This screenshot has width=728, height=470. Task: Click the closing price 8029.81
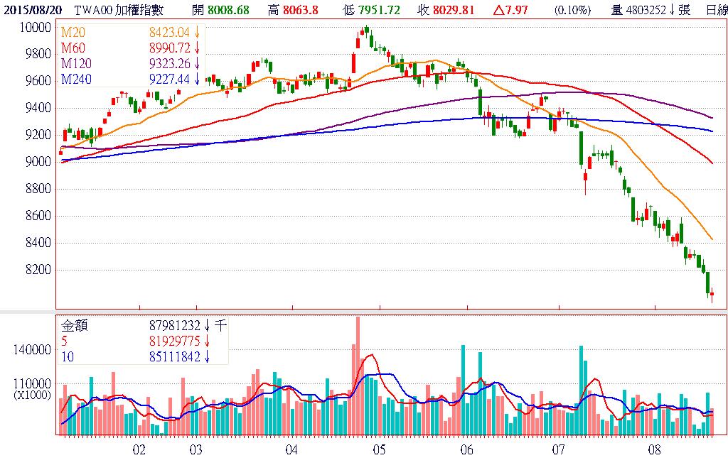tap(456, 10)
